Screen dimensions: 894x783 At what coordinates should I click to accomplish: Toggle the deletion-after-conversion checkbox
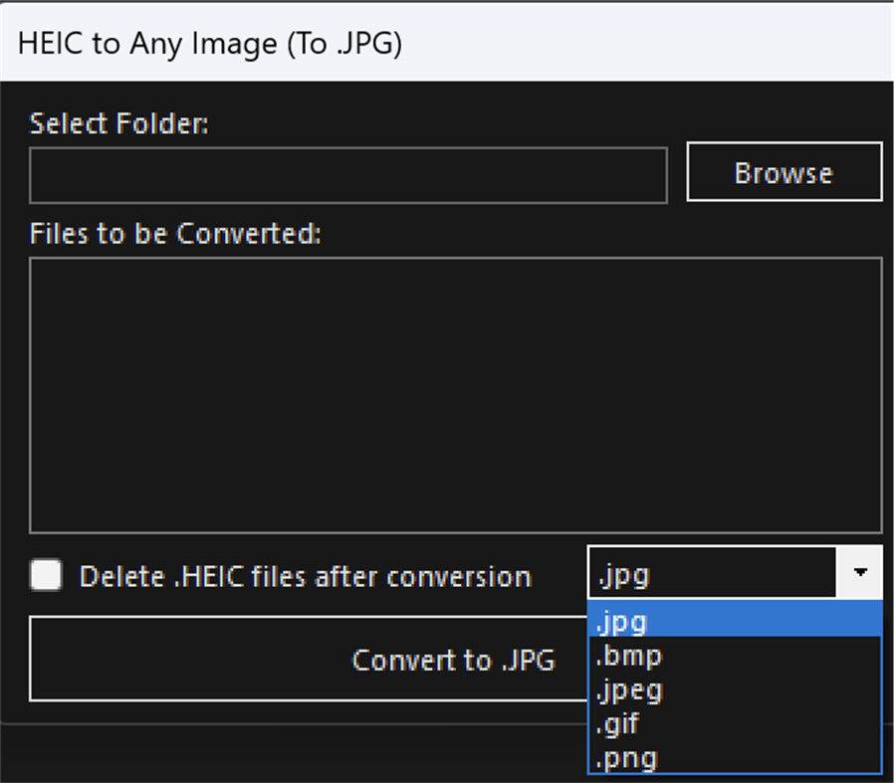click(45, 575)
